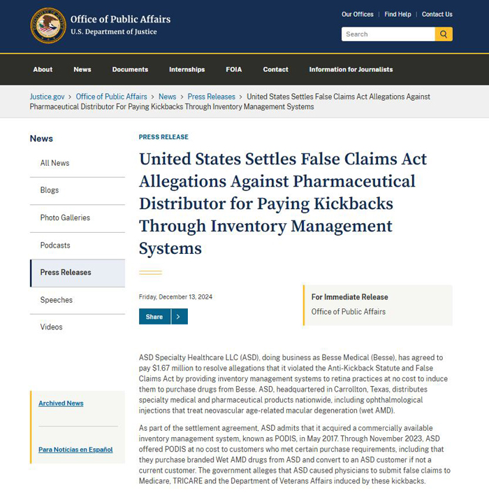489x493 pixels.
Task: Open Information for Journalists menu
Action: [351, 69]
